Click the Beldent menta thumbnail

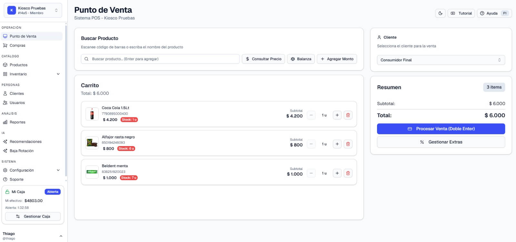coord(92,172)
